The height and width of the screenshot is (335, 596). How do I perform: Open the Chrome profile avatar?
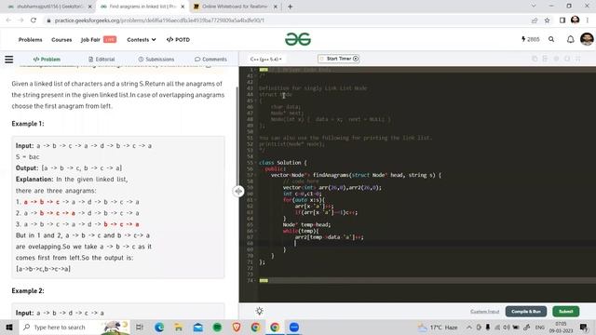pyautogui.click(x=576, y=20)
